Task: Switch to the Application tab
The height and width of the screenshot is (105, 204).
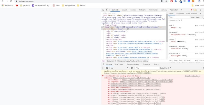Action: [x=174, y=10]
